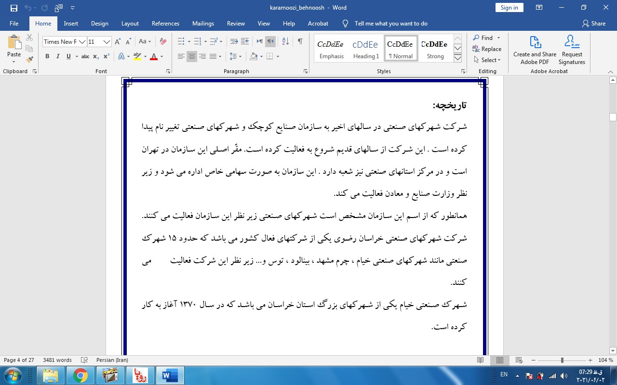Clear all formatting with the eraser icon
Screen dimensions: 617x385
(163, 41)
